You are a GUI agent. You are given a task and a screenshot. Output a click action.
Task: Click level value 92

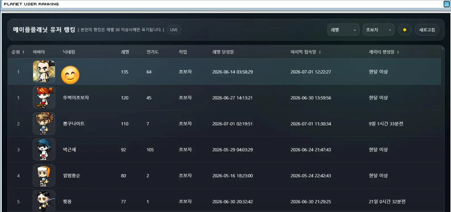point(123,150)
